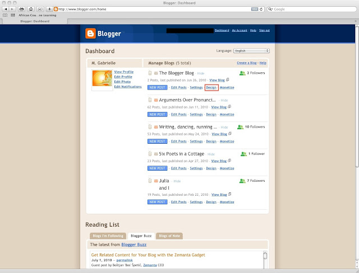Hide the Writing, dancing, running blog

224,128
